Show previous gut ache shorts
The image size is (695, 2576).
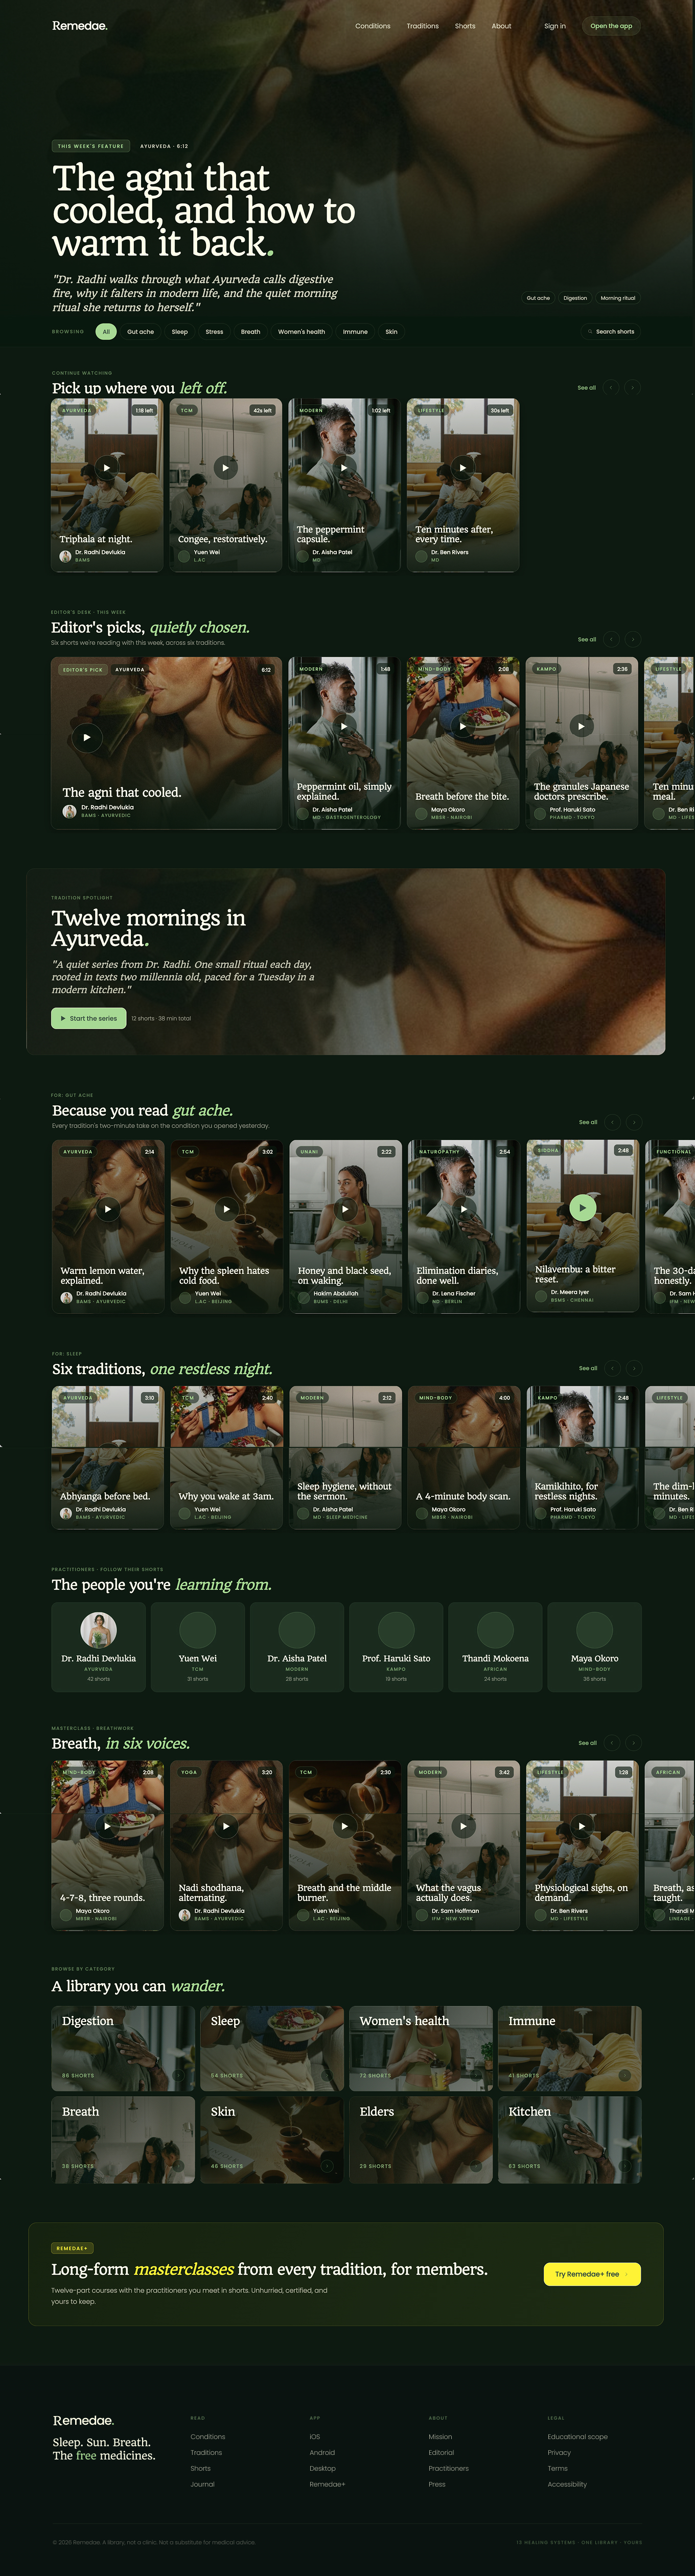[x=612, y=1122]
